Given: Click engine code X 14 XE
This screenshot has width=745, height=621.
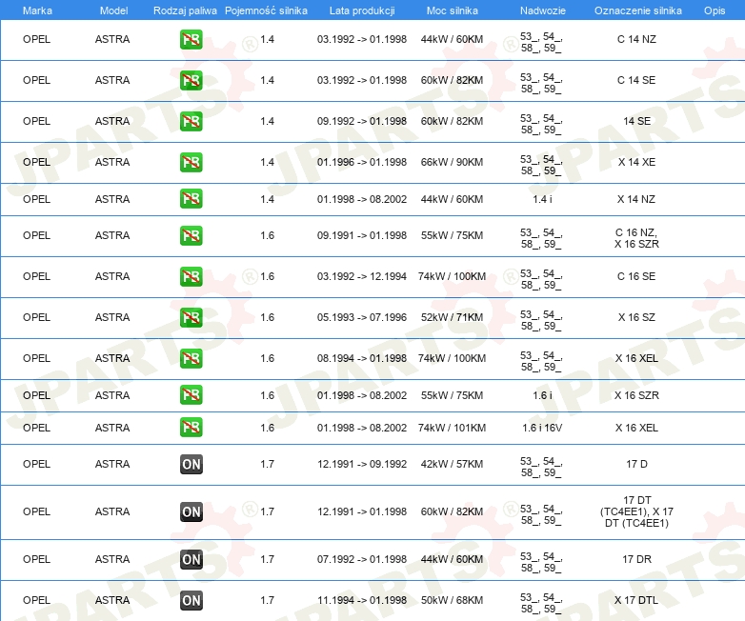Looking at the screenshot, I should point(636,162).
